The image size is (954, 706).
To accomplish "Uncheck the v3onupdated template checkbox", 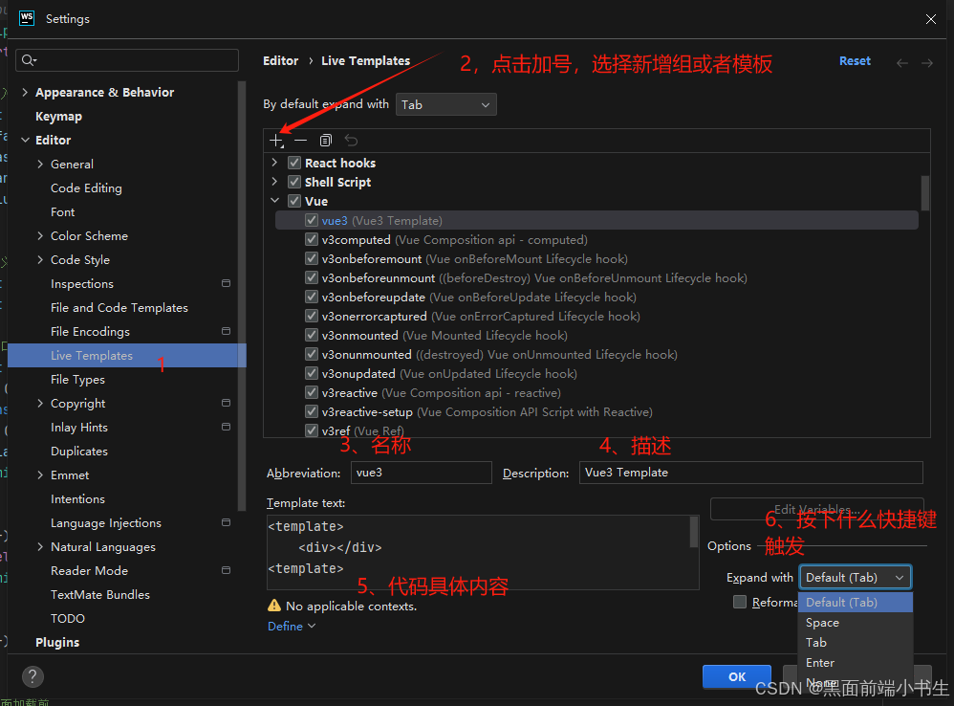I will pos(312,373).
